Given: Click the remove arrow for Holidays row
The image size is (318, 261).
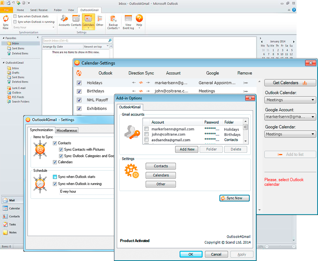Looking at the screenshot, I should pos(245,83).
